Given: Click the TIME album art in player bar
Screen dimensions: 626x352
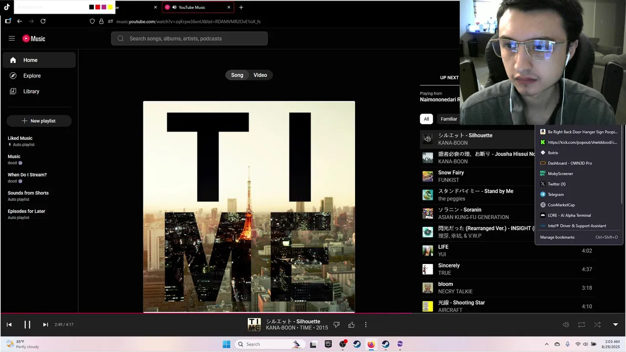Looking at the screenshot, I should 254,325.
